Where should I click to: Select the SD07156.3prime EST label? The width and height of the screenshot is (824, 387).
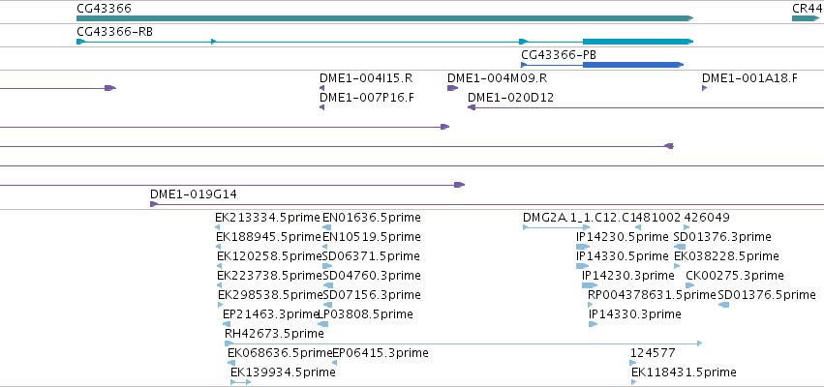tap(372, 294)
